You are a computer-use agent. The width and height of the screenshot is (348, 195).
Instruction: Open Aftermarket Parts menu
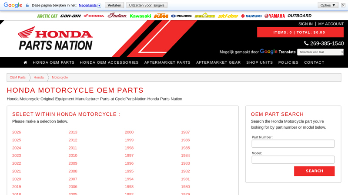[167, 62]
